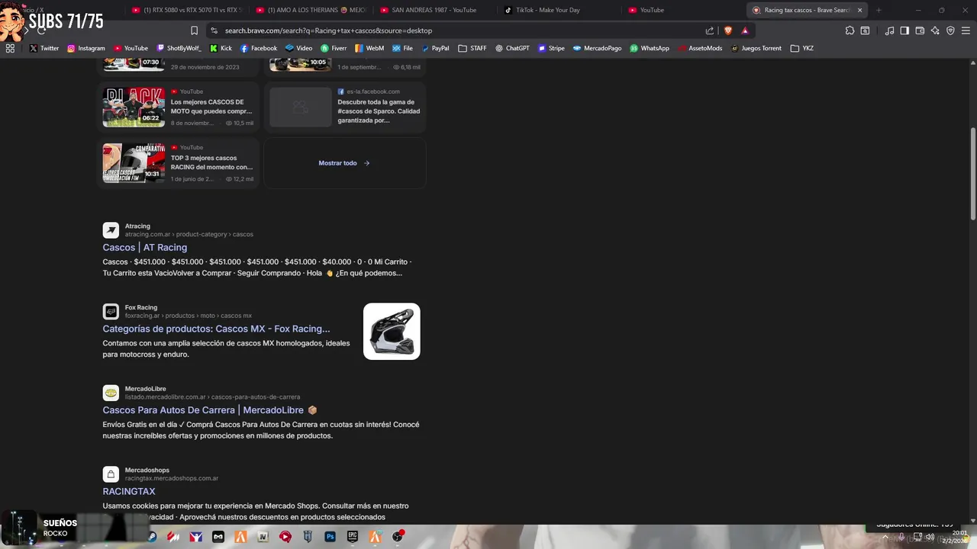Screen dimensions: 977x549
Task: Open the WhatsApp bookmark
Action: pyautogui.click(x=650, y=48)
